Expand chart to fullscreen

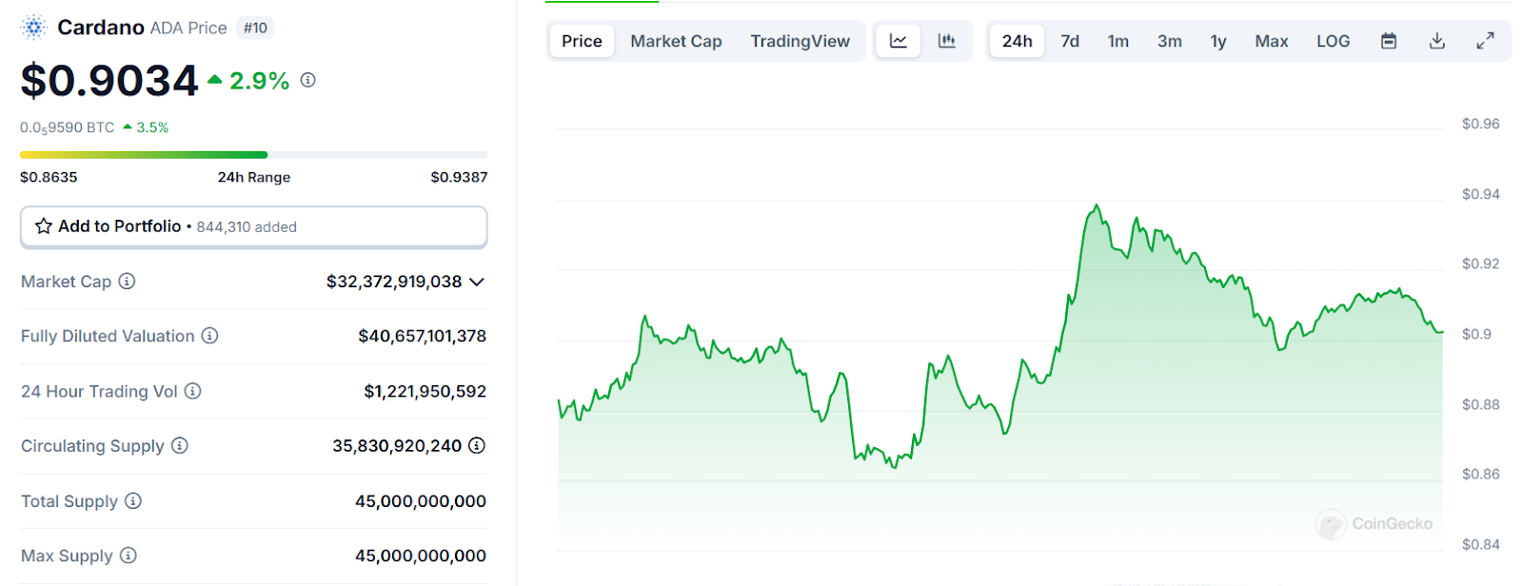tap(1485, 41)
